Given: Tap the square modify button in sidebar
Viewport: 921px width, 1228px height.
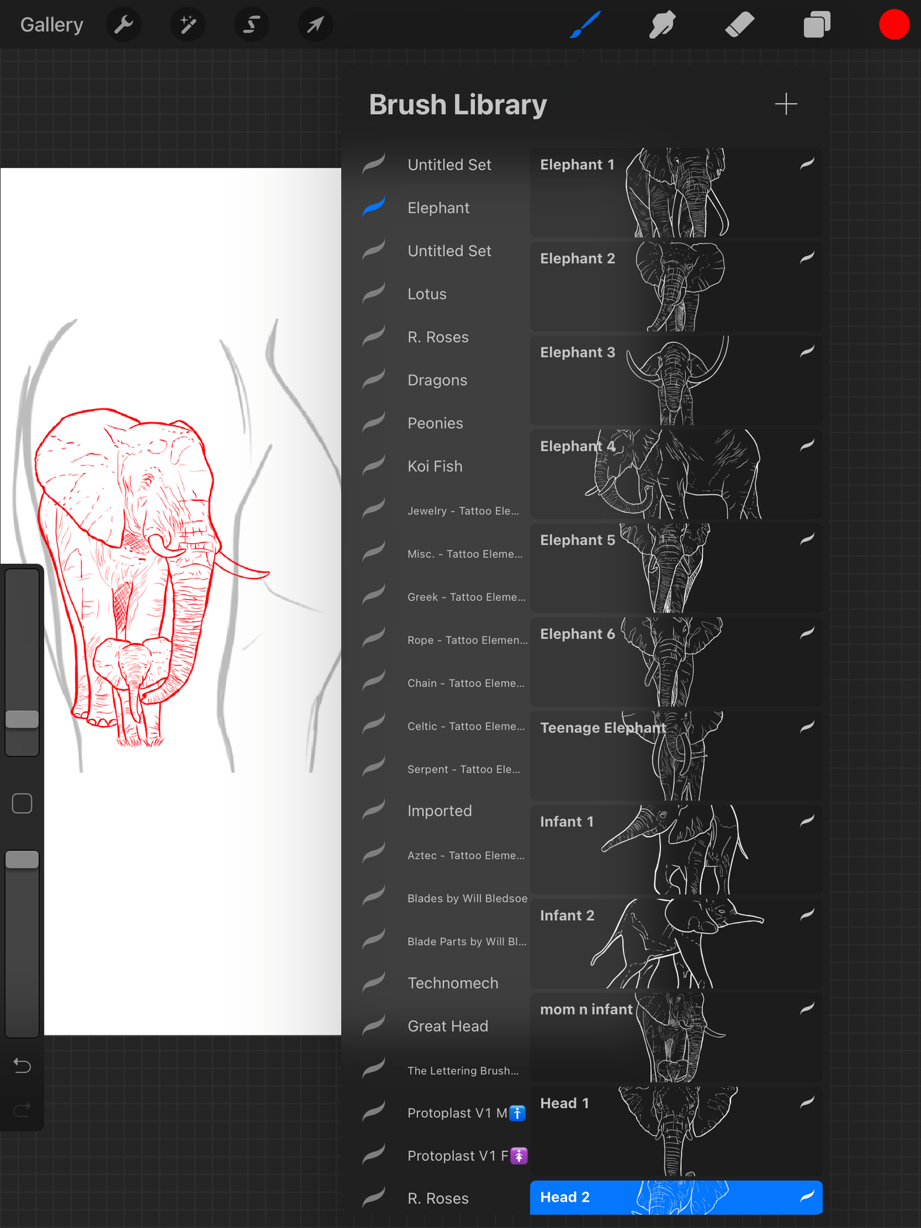Looking at the screenshot, I should click(22, 804).
